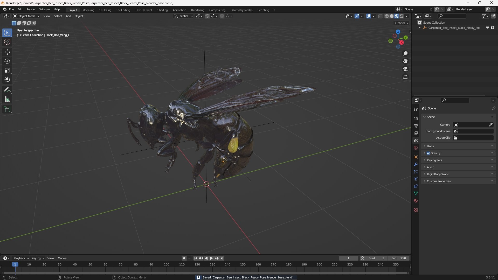
Task: Open the Physics properties tab
Action: click(x=416, y=179)
